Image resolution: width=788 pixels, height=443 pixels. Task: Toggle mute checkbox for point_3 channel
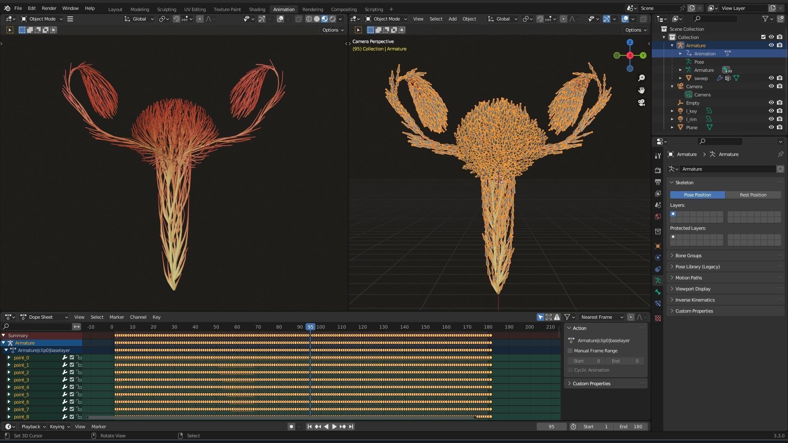[x=72, y=380]
